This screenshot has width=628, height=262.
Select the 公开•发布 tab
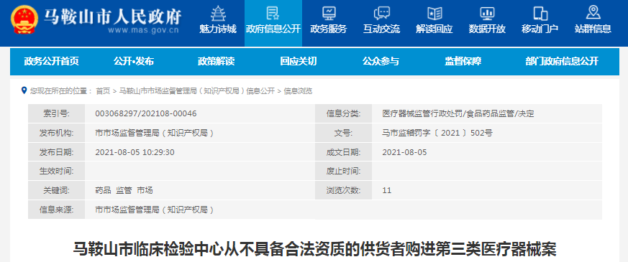[x=133, y=61]
